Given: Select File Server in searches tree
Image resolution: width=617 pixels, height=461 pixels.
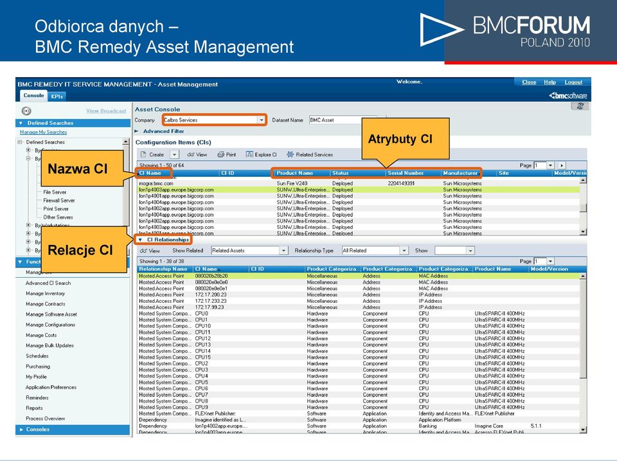Looking at the screenshot, I should [55, 192].
